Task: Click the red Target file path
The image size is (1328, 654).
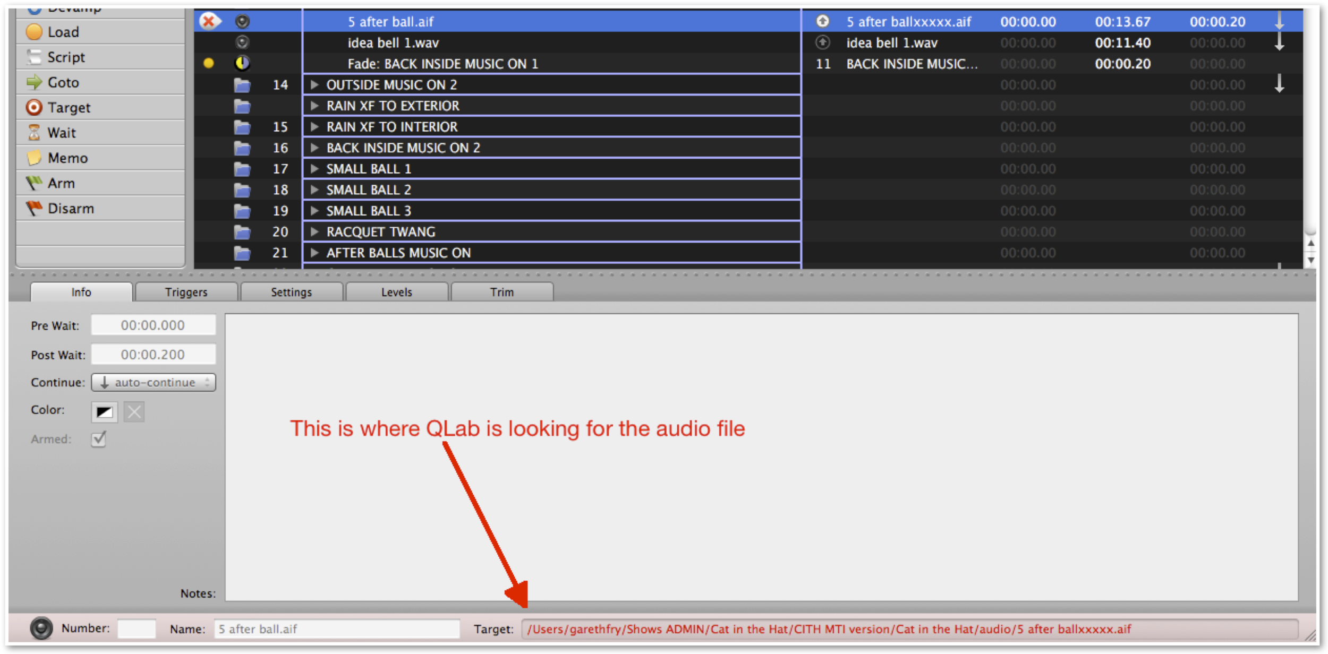Action: [829, 629]
